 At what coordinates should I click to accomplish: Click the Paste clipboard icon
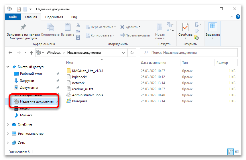(68, 28)
